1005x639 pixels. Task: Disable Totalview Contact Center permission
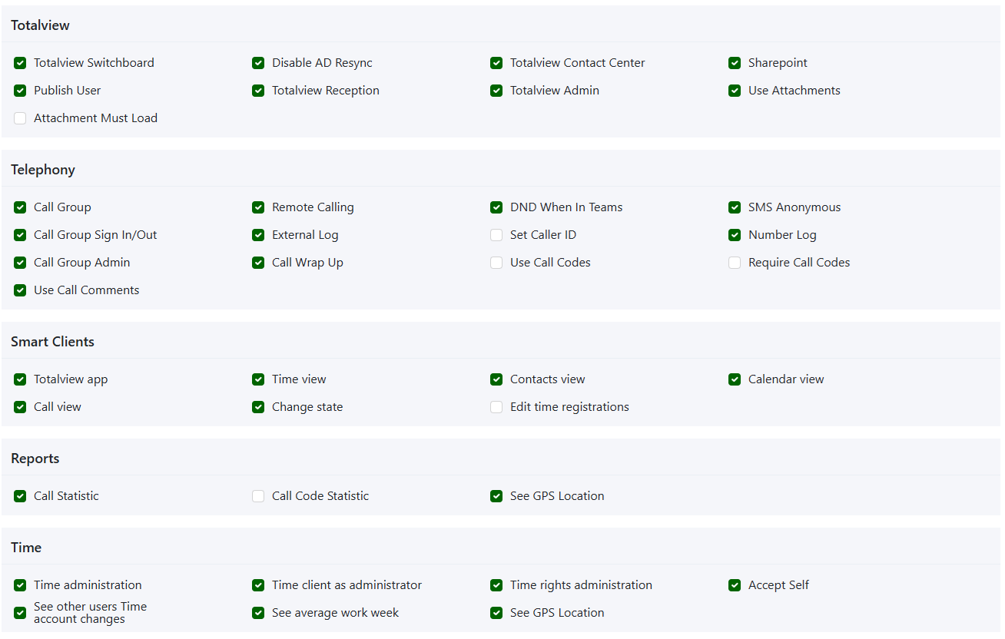coord(496,63)
